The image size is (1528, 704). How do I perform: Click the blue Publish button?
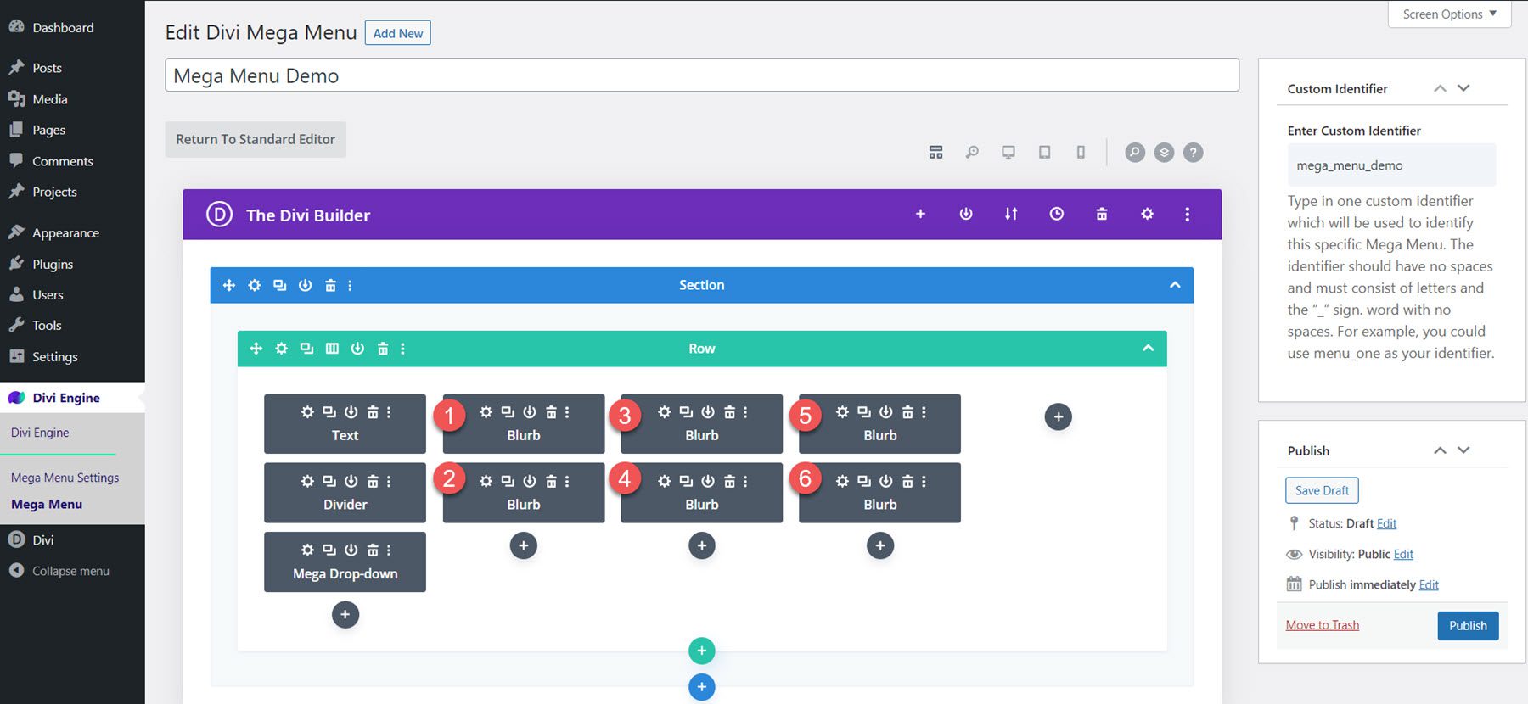[x=1468, y=625]
